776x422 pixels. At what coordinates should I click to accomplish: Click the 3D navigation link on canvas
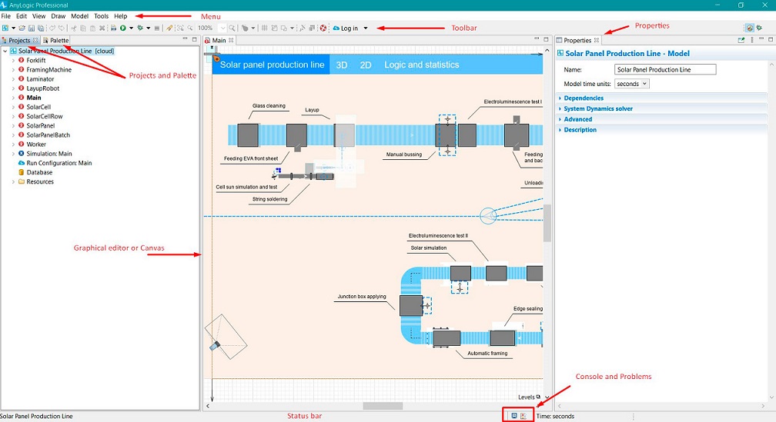(x=342, y=65)
